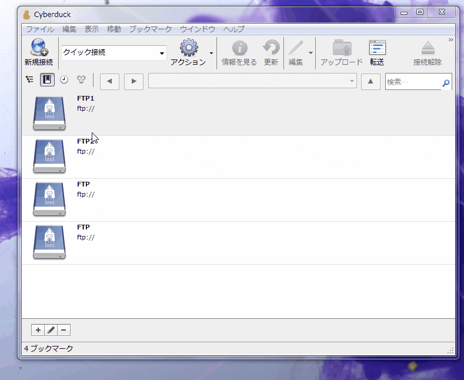This screenshot has height=380, width=464.
Task: Open the 転送 transfers window icon
Action: 377,48
